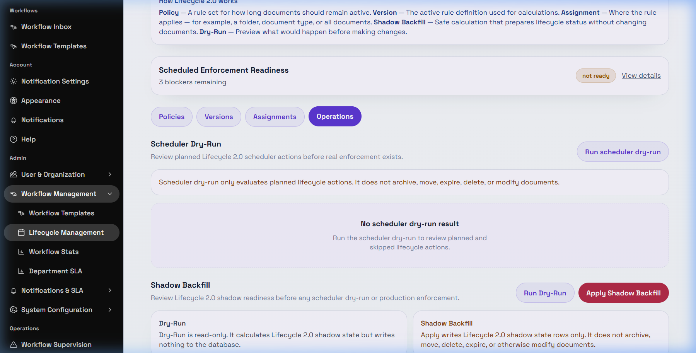696x353 pixels.
Task: Expand System Configuration chevron
Action: tap(110, 310)
